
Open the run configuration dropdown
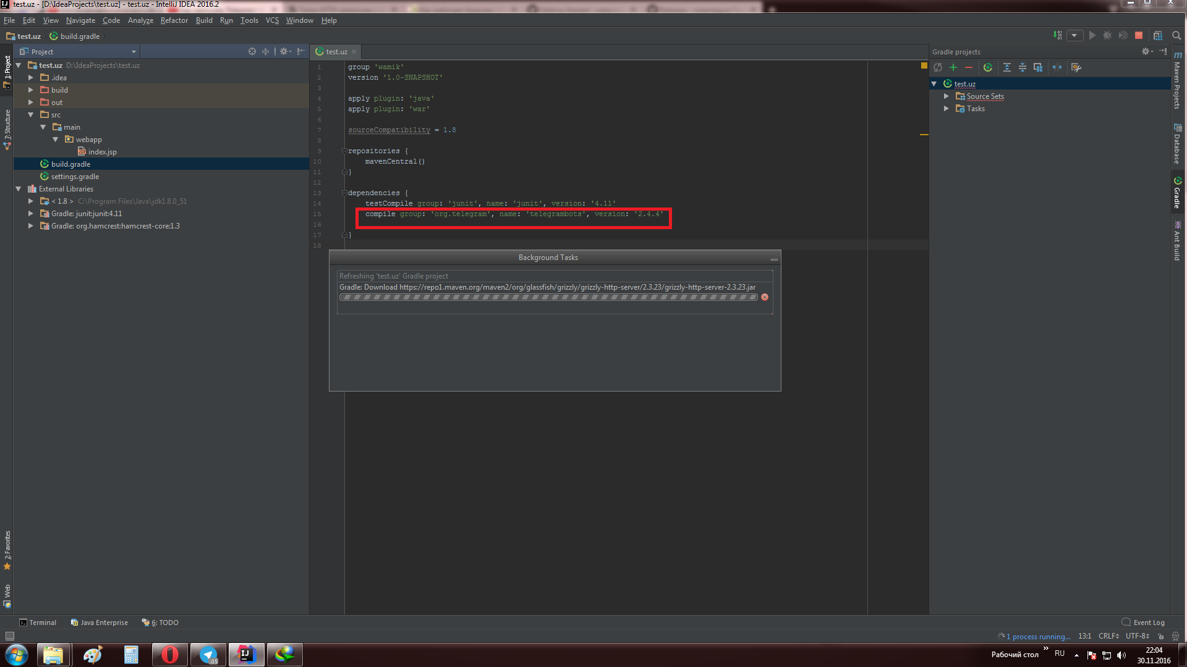(x=1074, y=36)
